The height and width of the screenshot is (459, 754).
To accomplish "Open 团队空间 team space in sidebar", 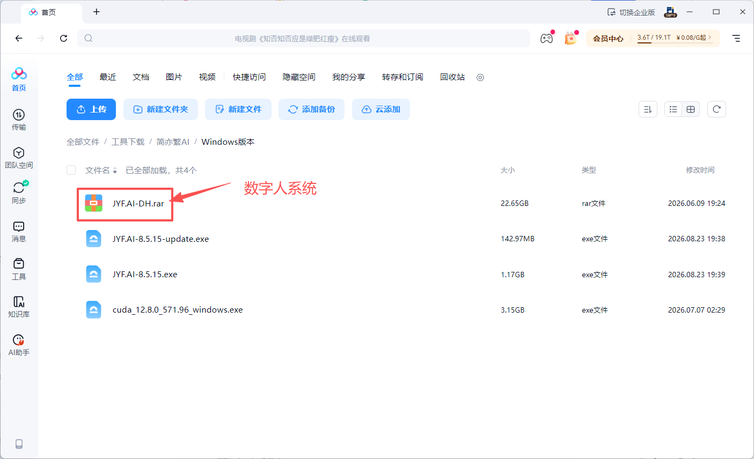I will point(19,158).
